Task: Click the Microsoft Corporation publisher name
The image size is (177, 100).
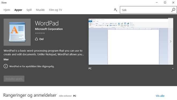Action: click(x=49, y=29)
